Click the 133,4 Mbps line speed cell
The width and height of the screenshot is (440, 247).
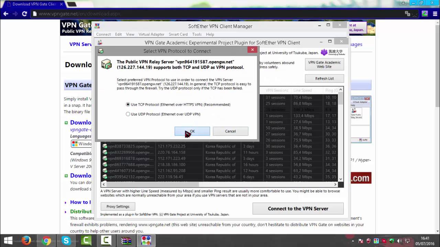pyautogui.click(x=304, y=116)
